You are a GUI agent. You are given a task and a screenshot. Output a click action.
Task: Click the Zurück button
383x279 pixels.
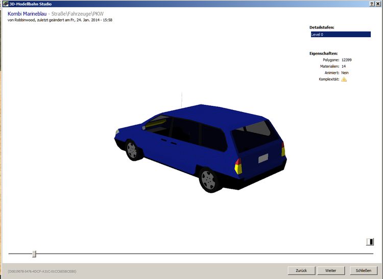point(301,270)
